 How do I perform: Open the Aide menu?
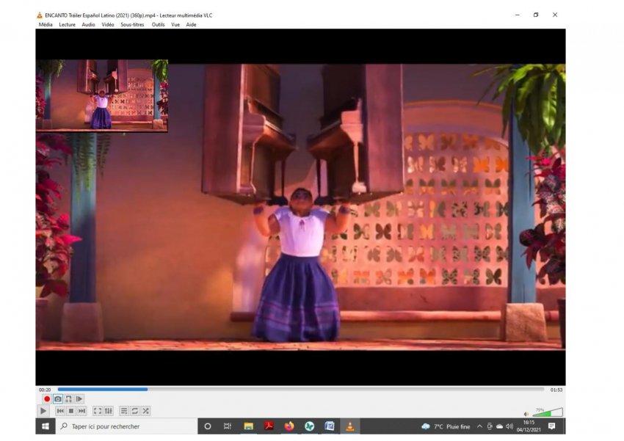coord(191,25)
